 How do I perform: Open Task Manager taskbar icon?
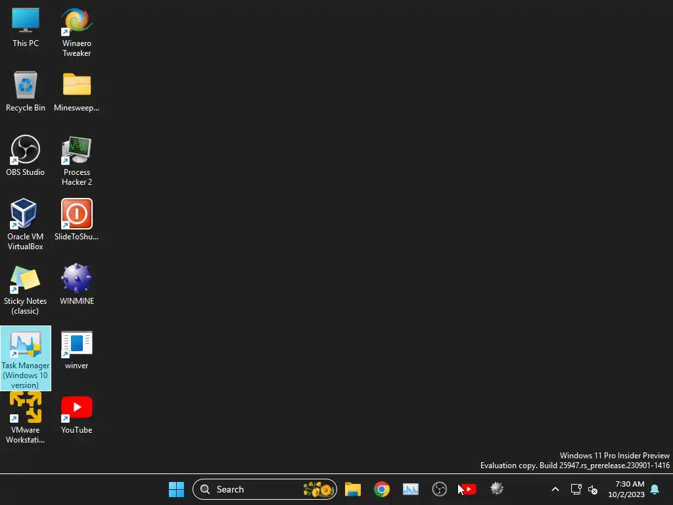tap(411, 489)
